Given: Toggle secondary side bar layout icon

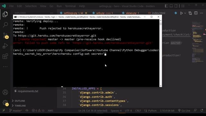Looking at the screenshot, I should tap(176, 6).
